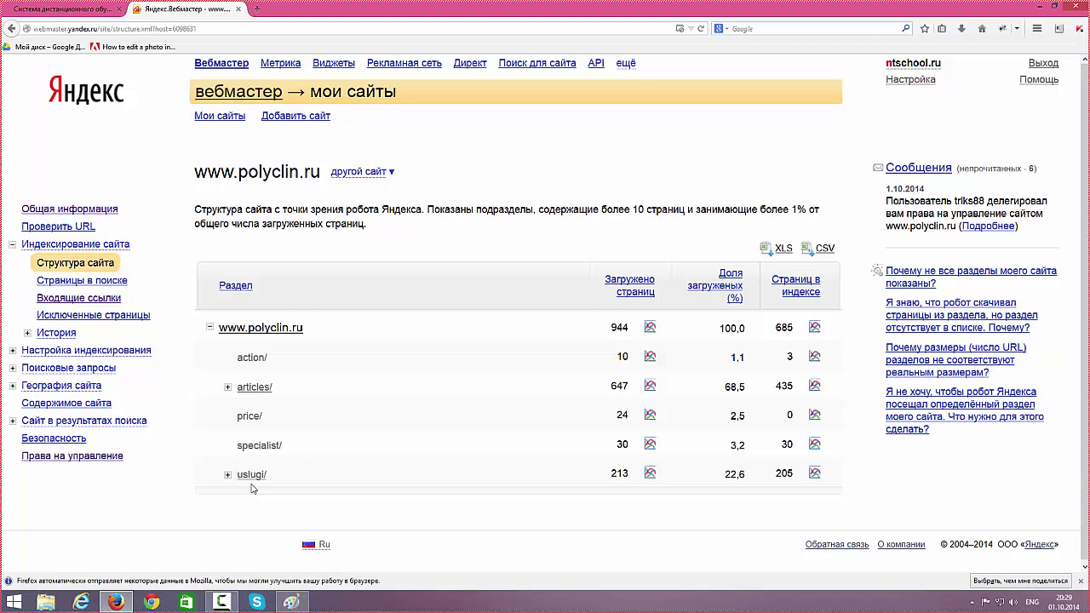Expand География сайта sidebar group
Image resolution: width=1090 pixels, height=613 pixels.
(13, 386)
